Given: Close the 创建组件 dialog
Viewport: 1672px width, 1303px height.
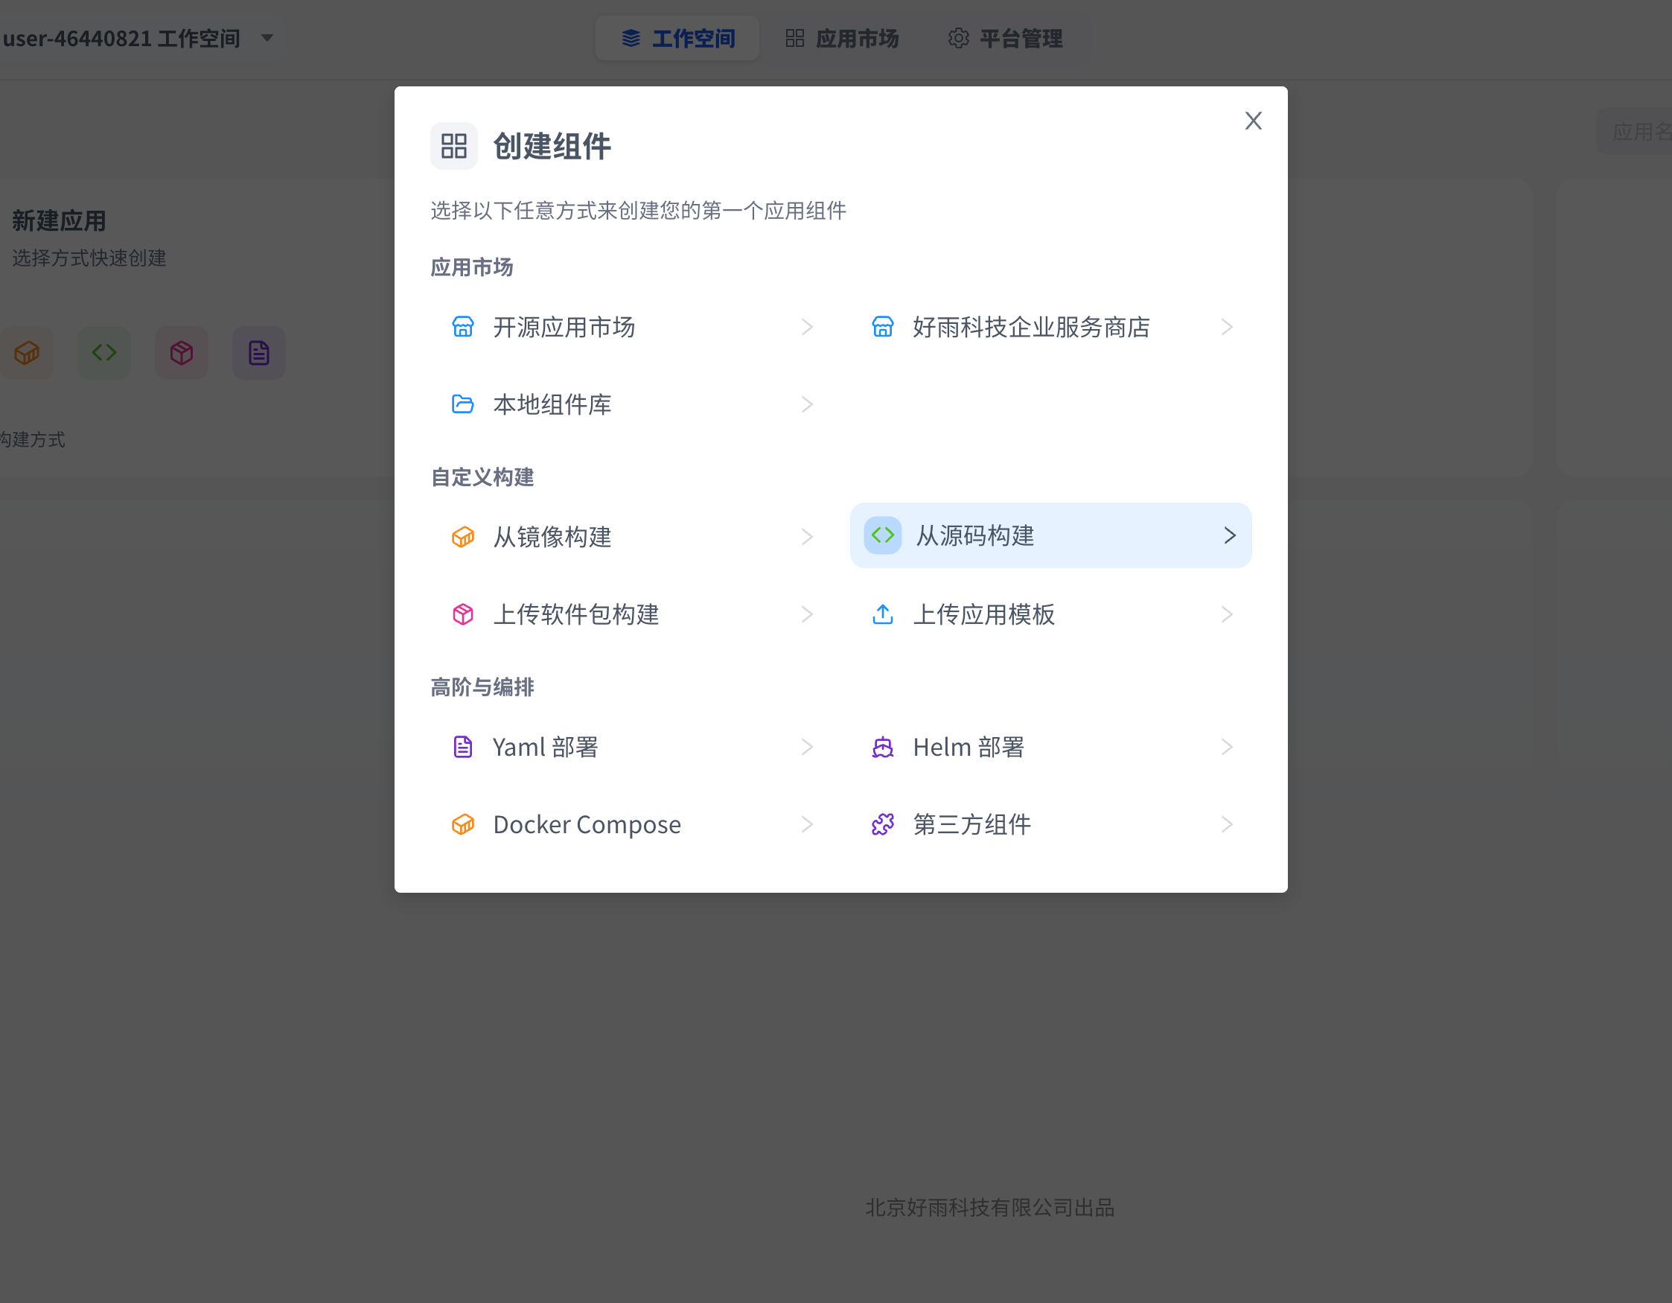Looking at the screenshot, I should pos(1253,121).
